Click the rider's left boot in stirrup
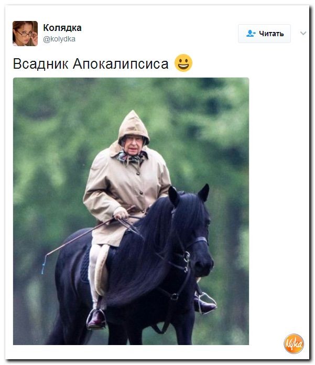Viewport: 315px width, 365px height. tap(96, 318)
